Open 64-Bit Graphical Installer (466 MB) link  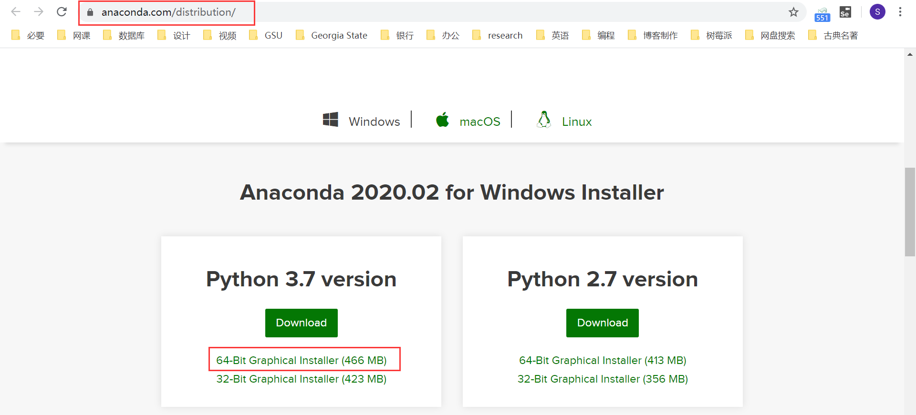point(302,360)
